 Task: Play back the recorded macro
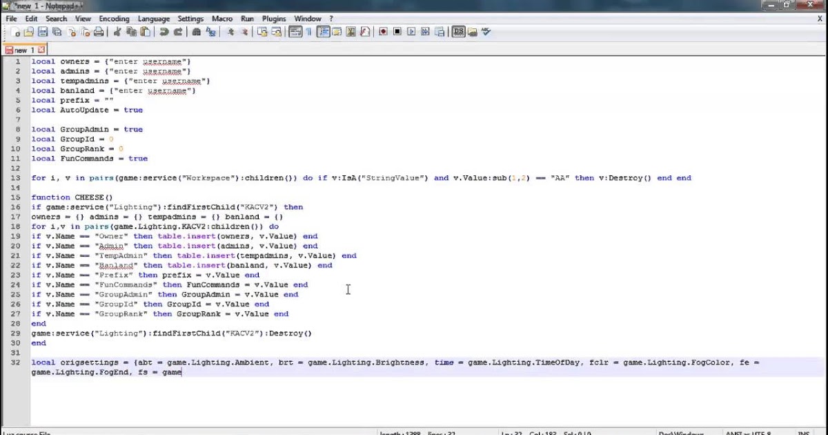click(411, 31)
